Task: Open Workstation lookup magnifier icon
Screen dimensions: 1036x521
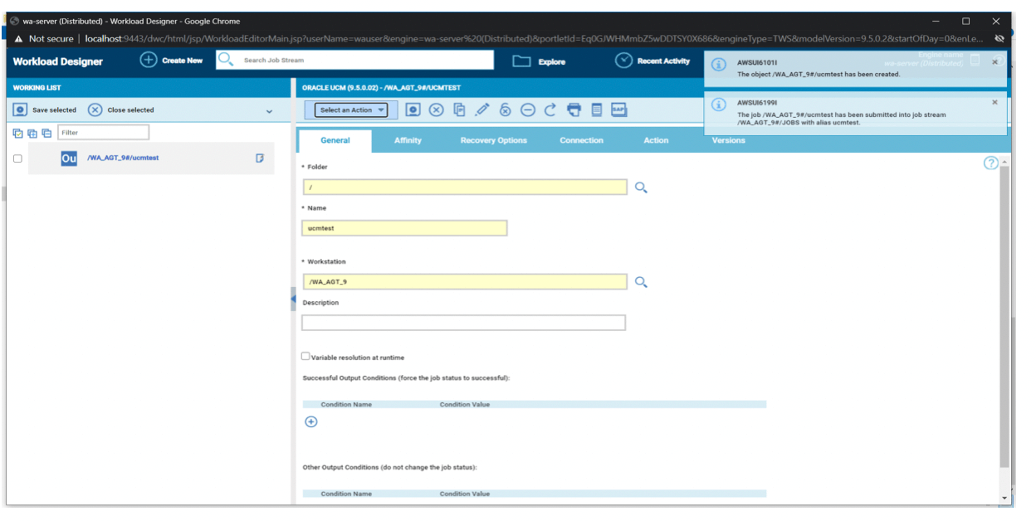Action: pos(641,282)
